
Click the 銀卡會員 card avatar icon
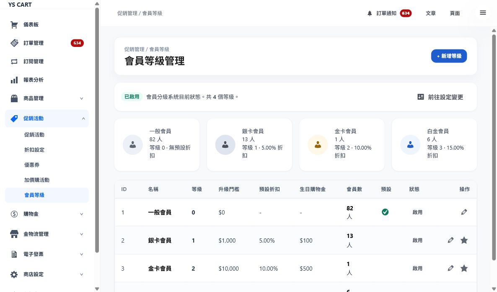click(x=225, y=145)
